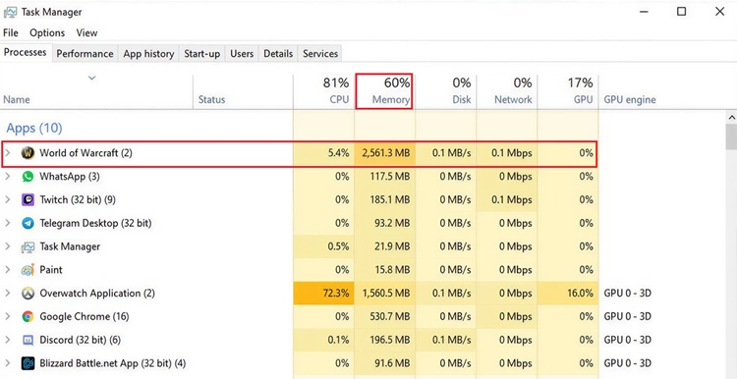Click World of Warcraft's 2,561.3 MB cell
This screenshot has width=737, height=379.
pyautogui.click(x=384, y=153)
